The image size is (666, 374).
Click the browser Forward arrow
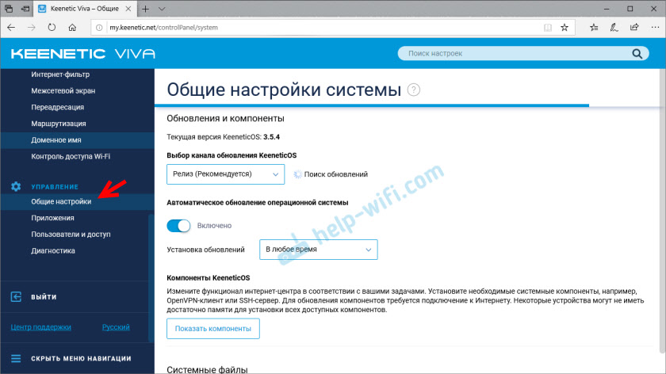32,27
